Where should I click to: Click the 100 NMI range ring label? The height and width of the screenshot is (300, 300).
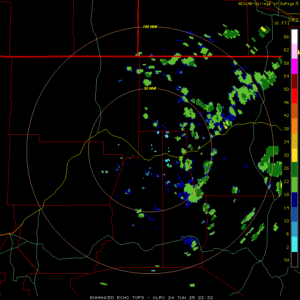[150, 27]
